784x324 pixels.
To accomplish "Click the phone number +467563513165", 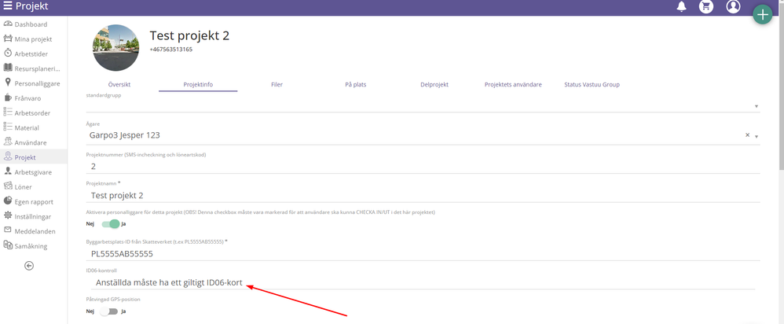I will pos(171,50).
